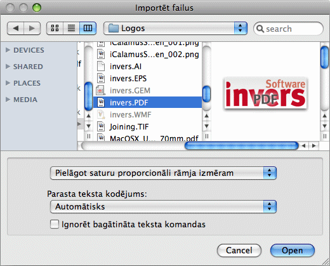330x266 pixels.
Task: Click the Open button
Action: 293,250
